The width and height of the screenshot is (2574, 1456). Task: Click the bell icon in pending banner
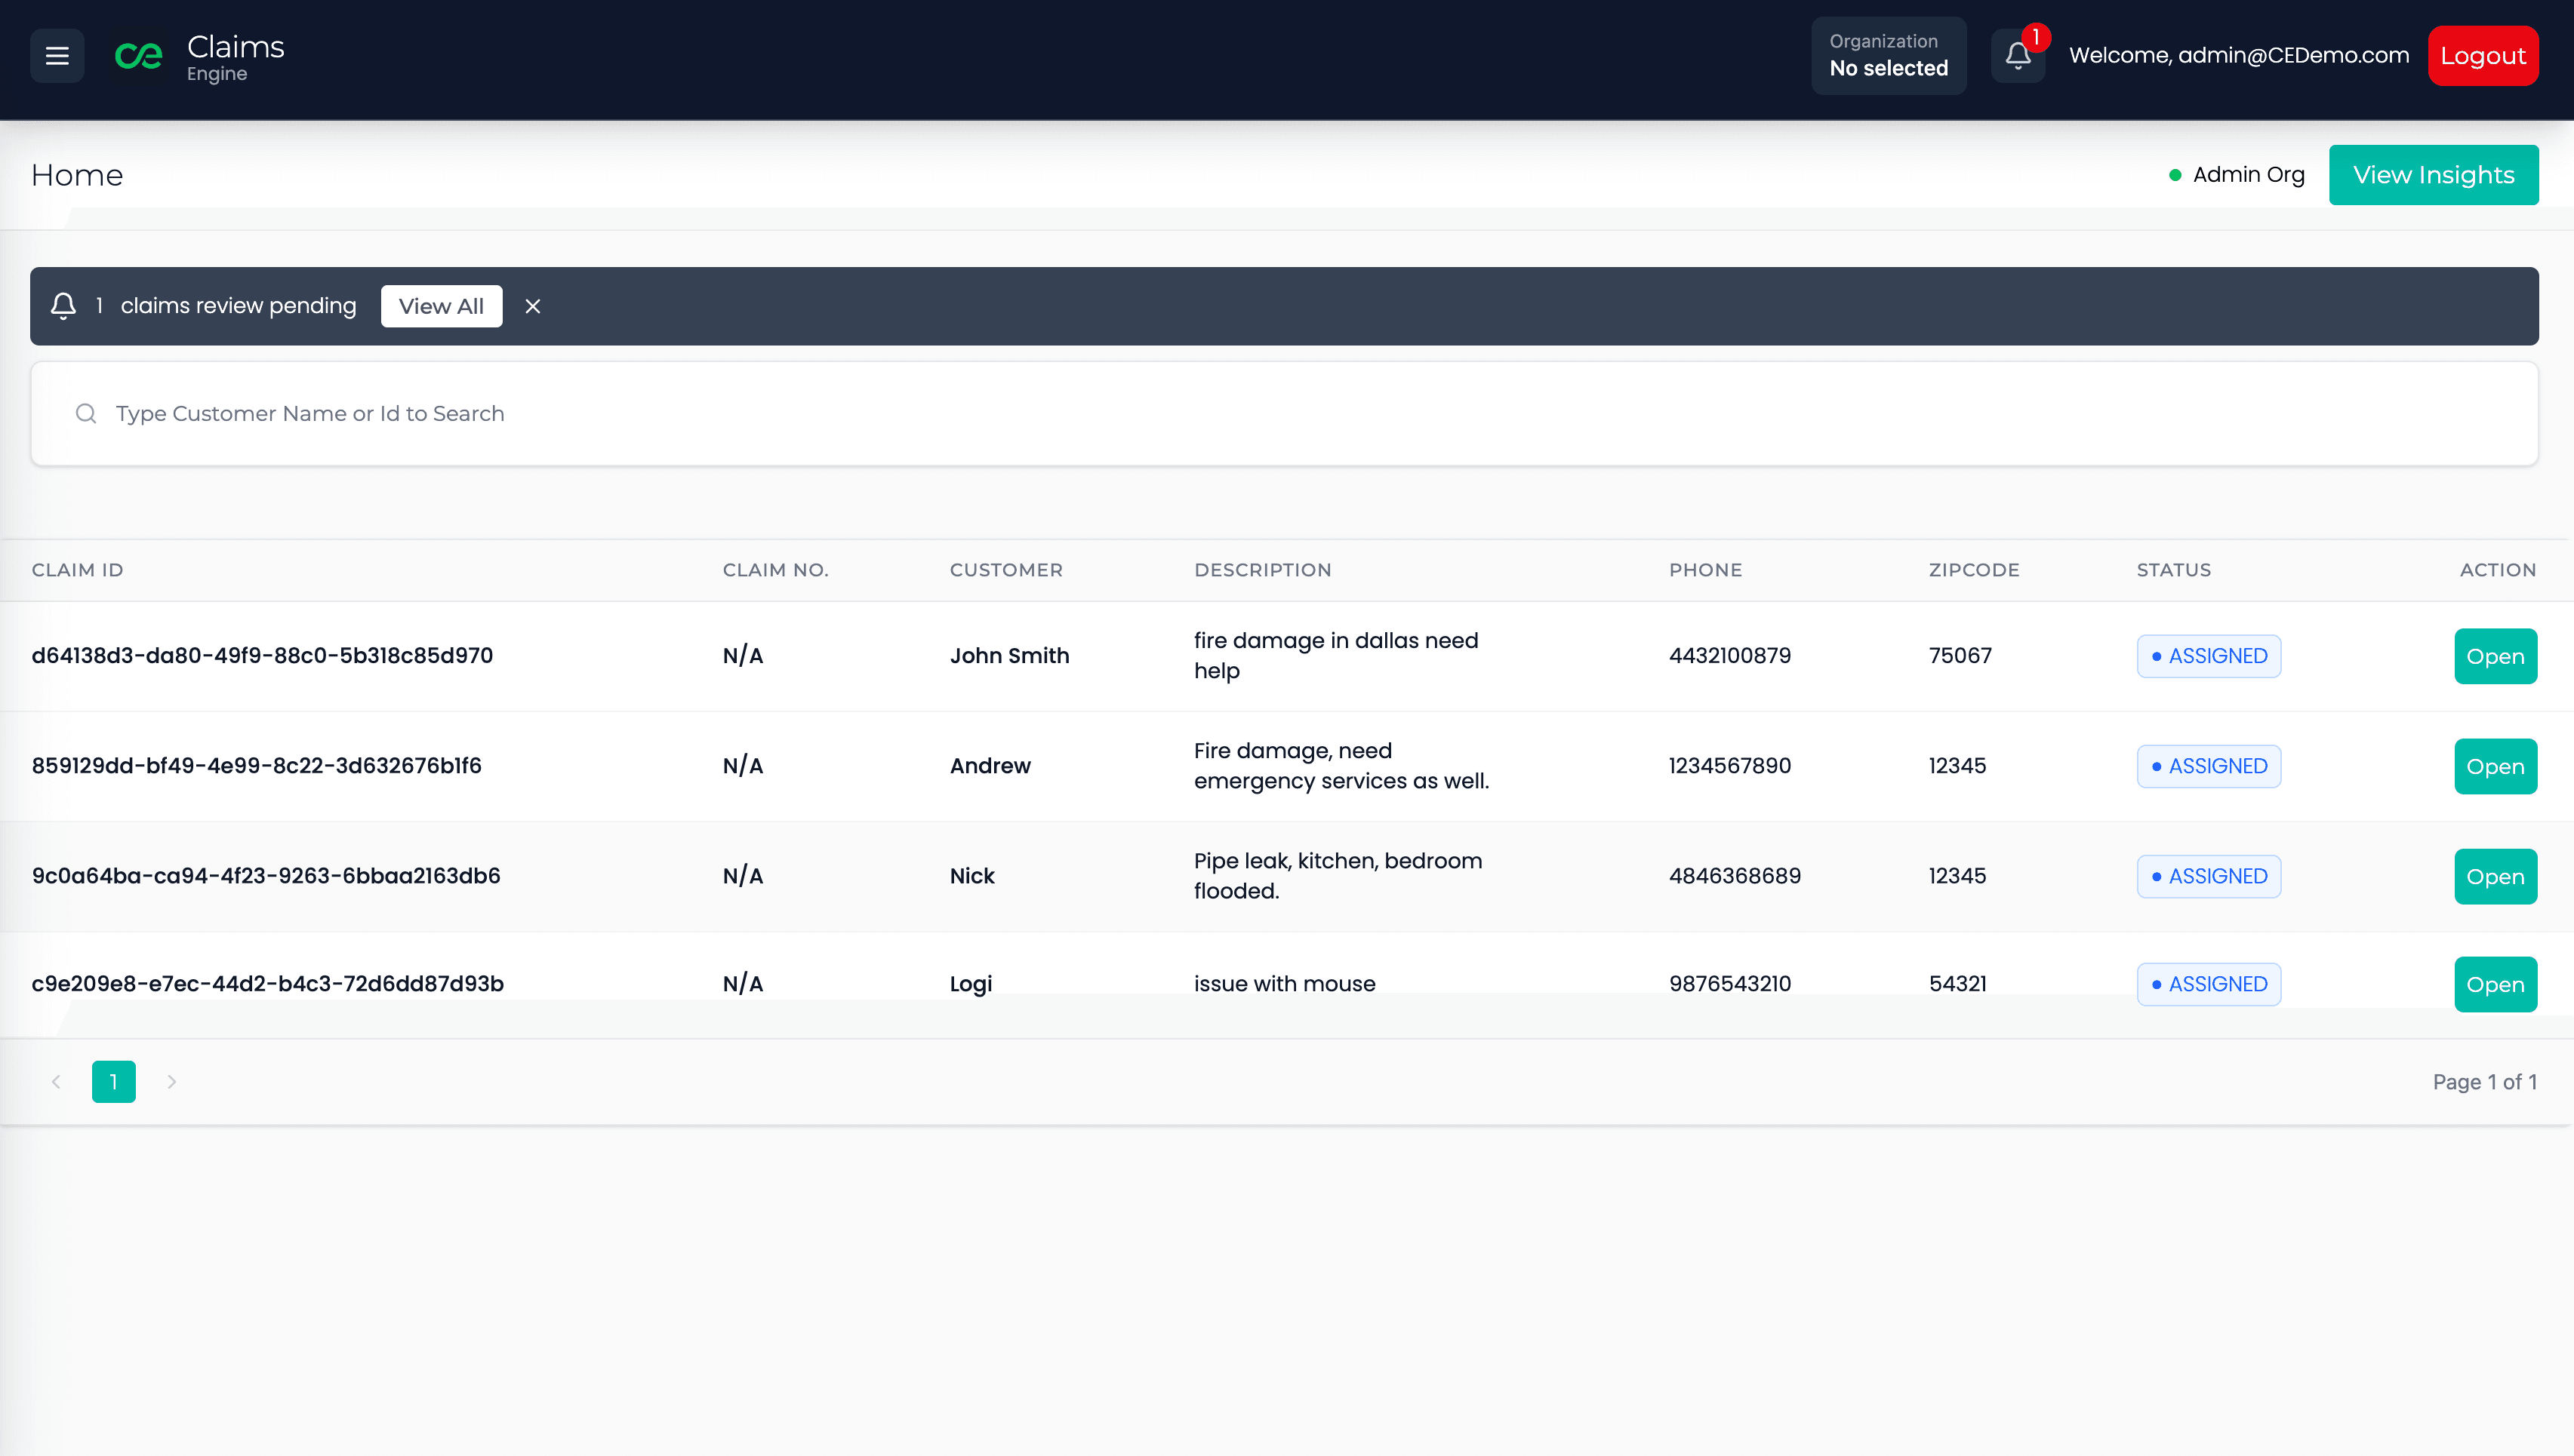click(x=63, y=306)
